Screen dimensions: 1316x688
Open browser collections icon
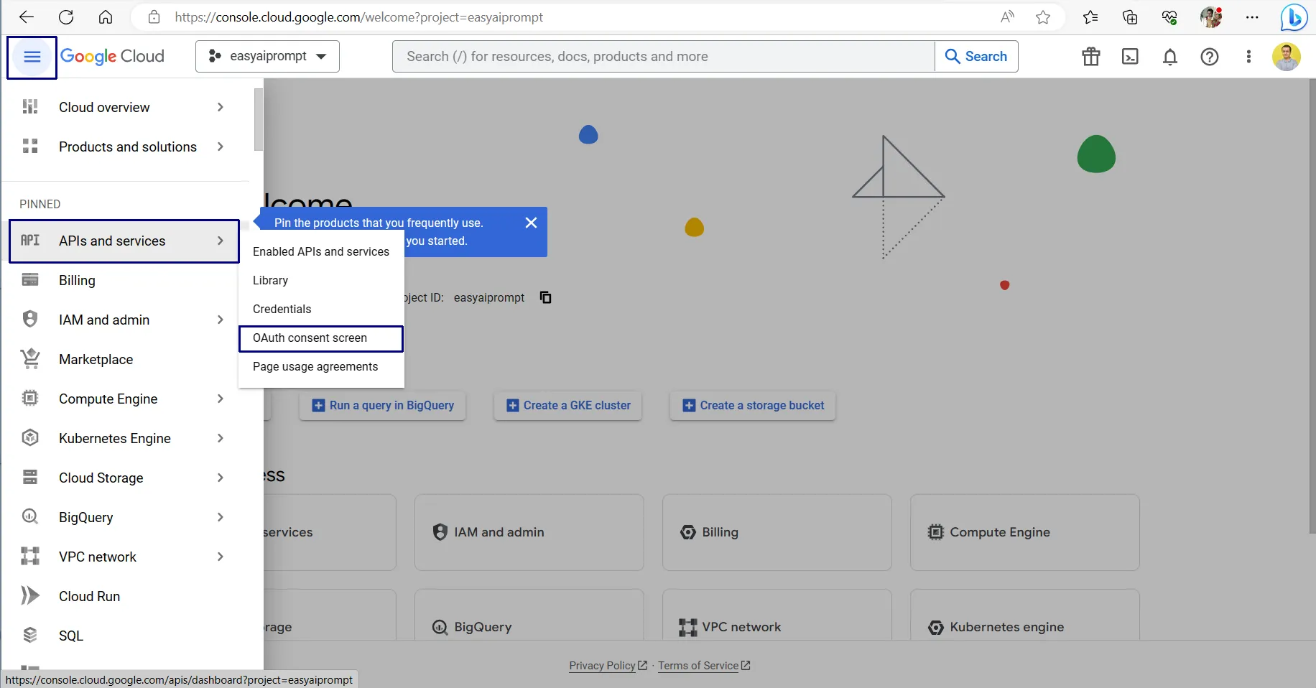click(1130, 17)
